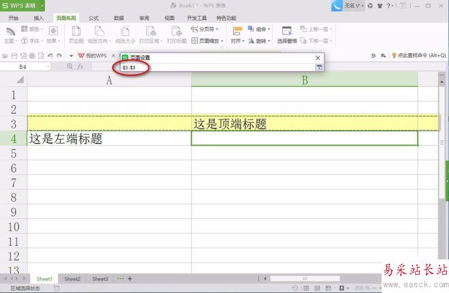The height and width of the screenshot is (293, 449).
Task: Open the 旋转 rotate dropdown
Action: tap(259, 41)
